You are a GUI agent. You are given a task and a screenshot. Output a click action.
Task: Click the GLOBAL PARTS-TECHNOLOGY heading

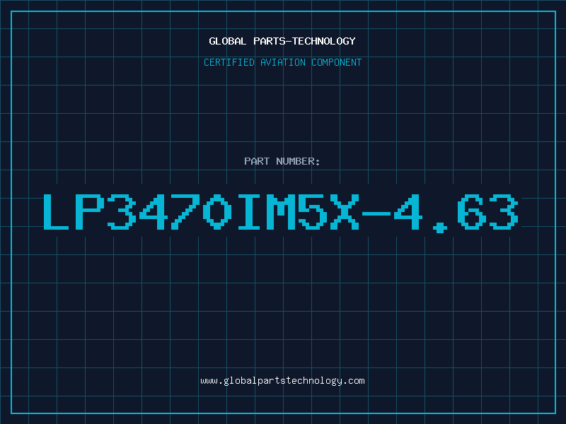(282, 41)
